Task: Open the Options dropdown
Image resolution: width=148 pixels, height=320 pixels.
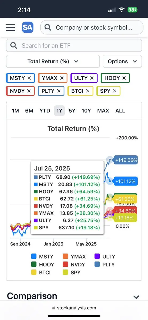Action: click(x=122, y=61)
